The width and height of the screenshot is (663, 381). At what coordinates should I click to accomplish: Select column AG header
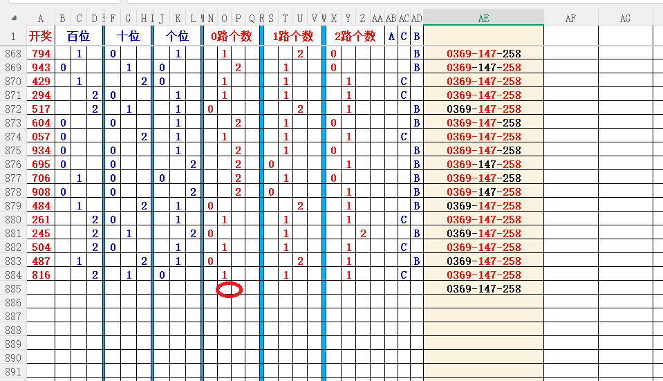click(x=625, y=18)
